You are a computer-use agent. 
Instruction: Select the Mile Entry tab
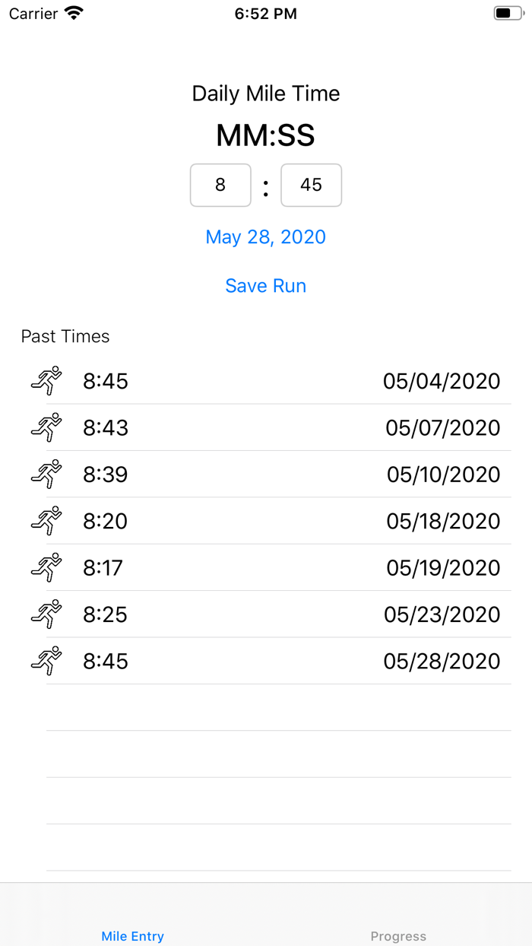tap(132, 936)
